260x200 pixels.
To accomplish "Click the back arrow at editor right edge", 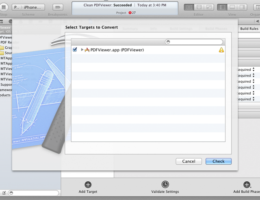I will tap(257, 21).
